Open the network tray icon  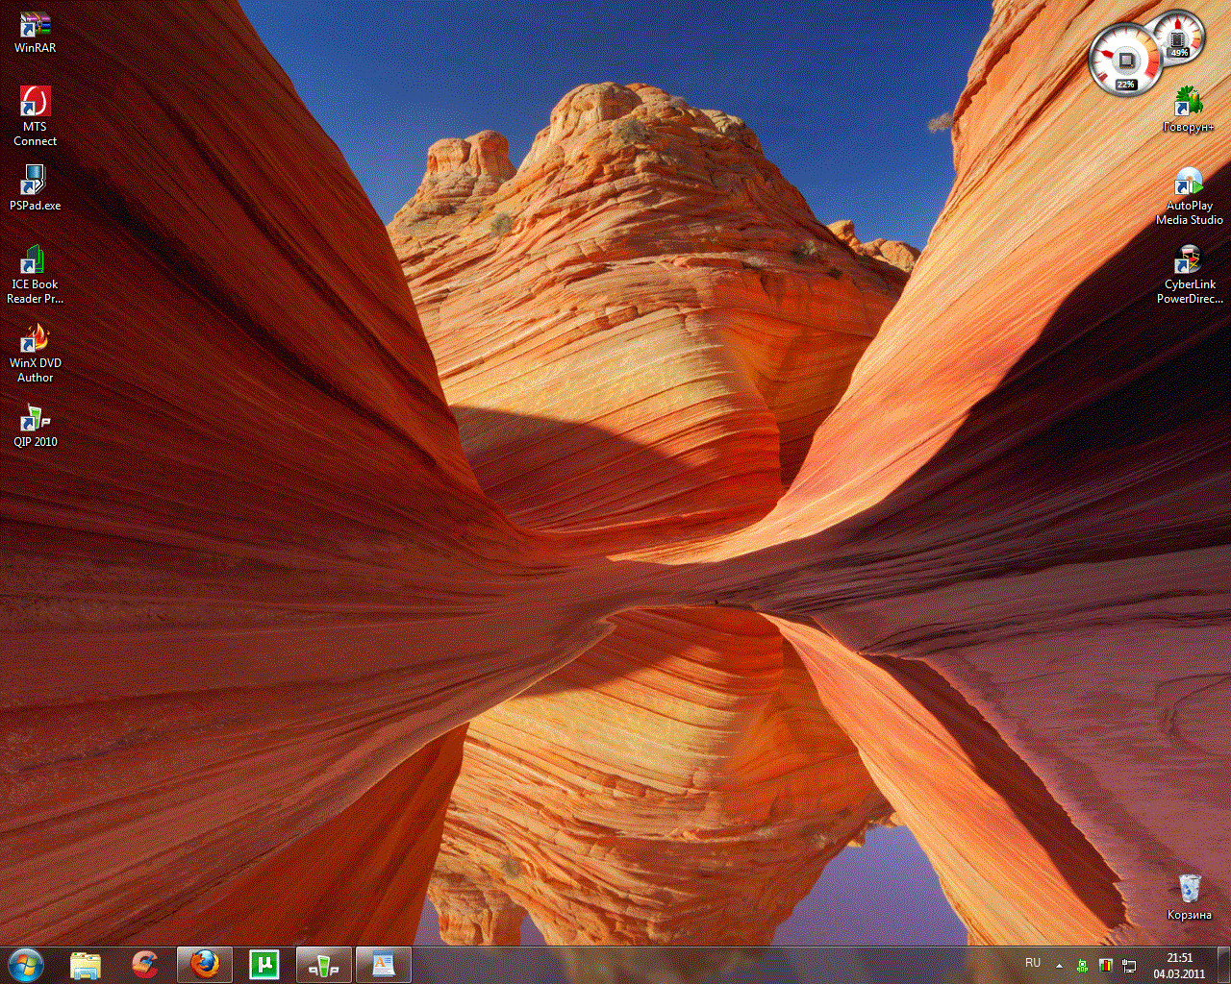[1130, 965]
